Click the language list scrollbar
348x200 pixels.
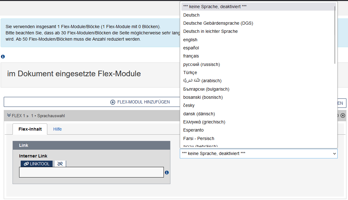(x=335, y=34)
